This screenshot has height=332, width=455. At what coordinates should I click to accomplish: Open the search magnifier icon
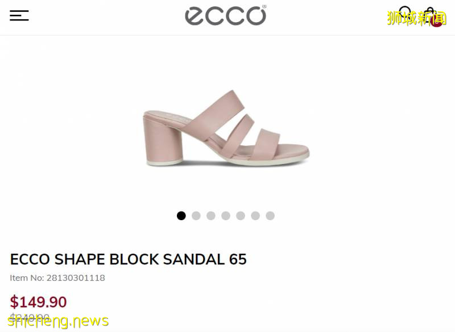pos(405,14)
